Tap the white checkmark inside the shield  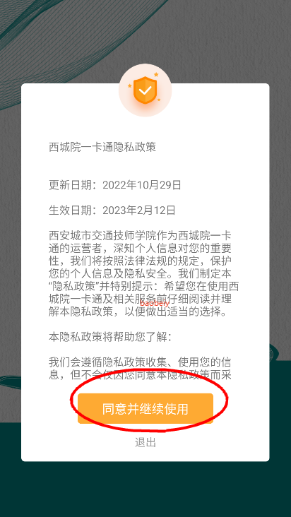point(145,90)
